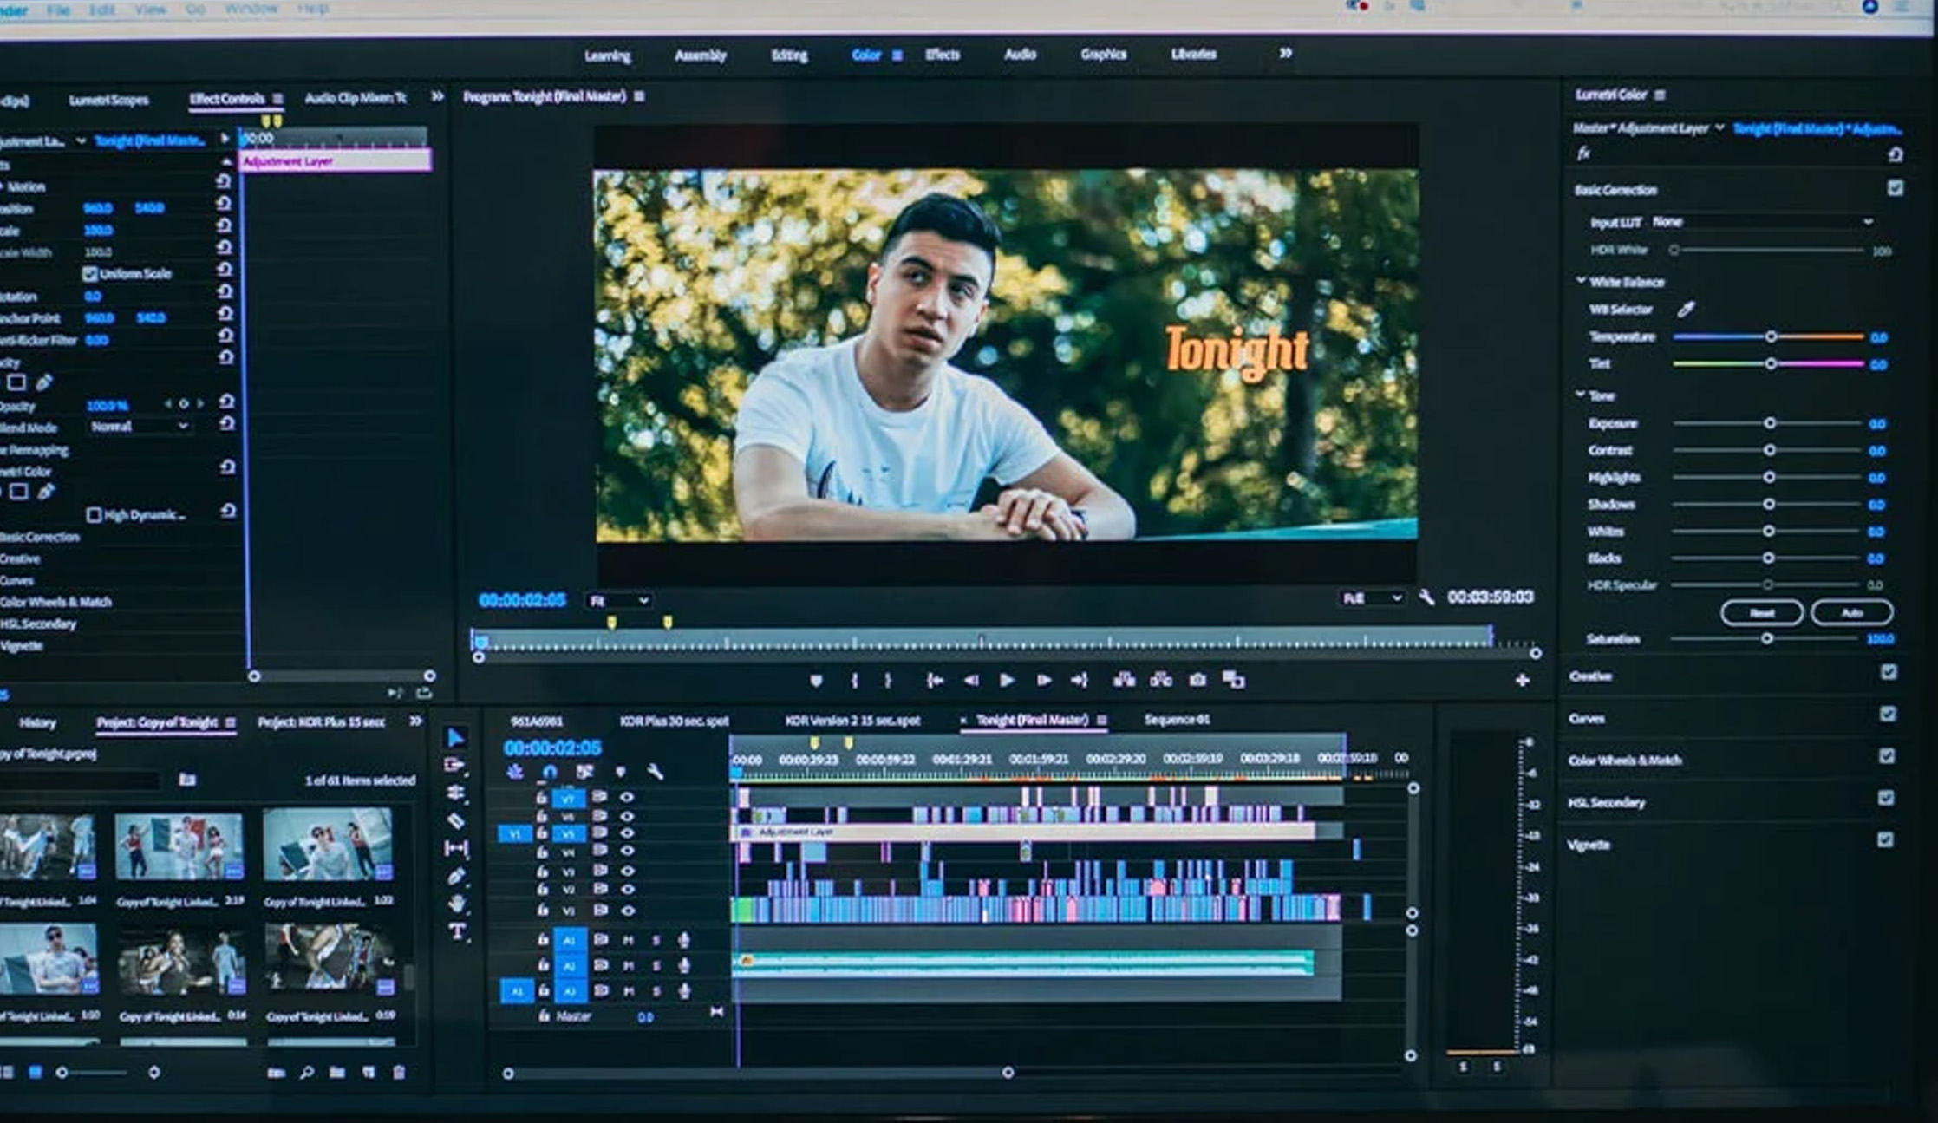Pick white balance with WB Selector eyedropper

(x=1686, y=309)
